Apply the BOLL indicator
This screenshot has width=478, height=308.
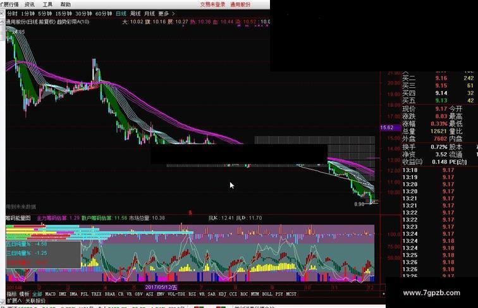tap(267, 294)
